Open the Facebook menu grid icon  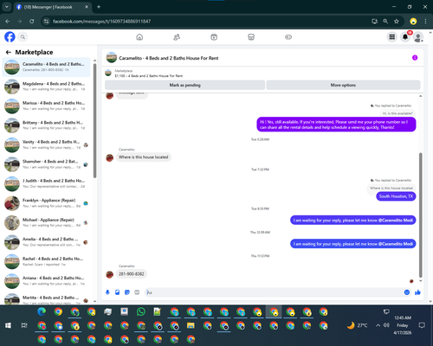tap(392, 37)
